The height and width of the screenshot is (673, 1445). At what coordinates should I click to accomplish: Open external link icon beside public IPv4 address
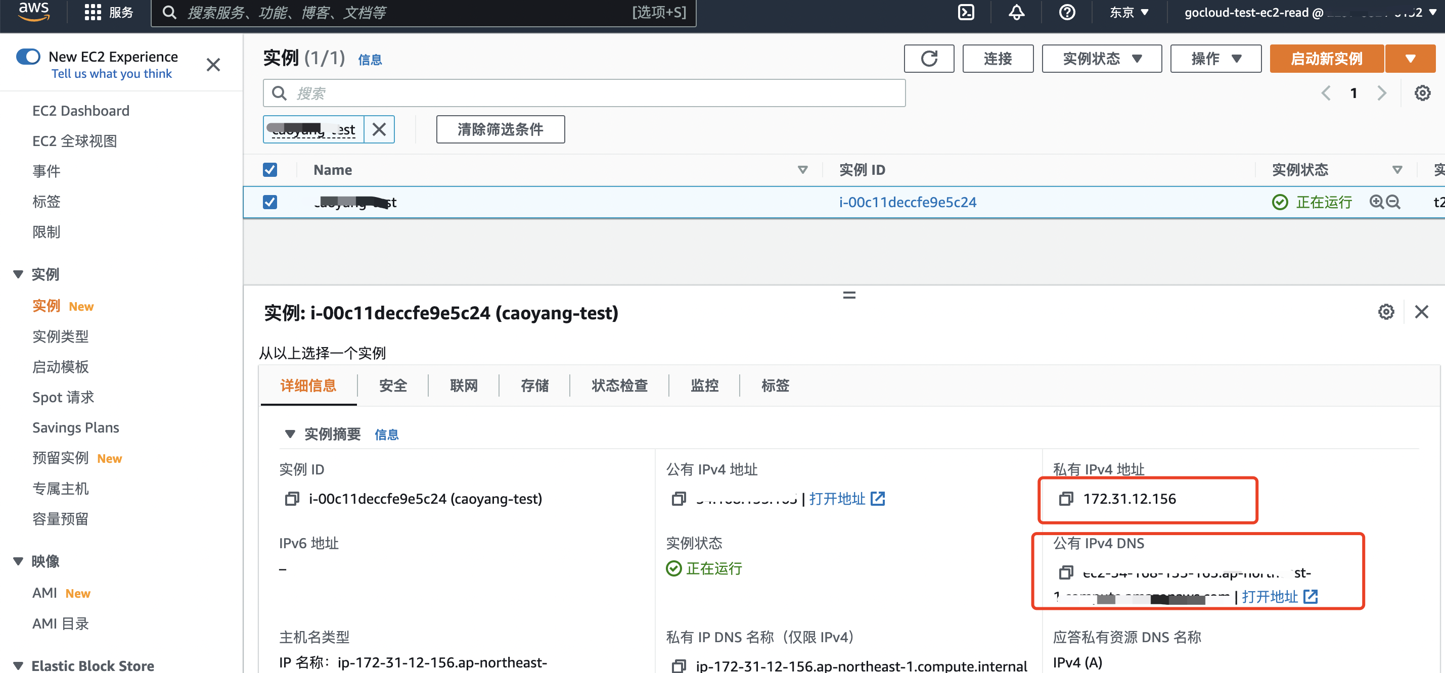coord(878,499)
